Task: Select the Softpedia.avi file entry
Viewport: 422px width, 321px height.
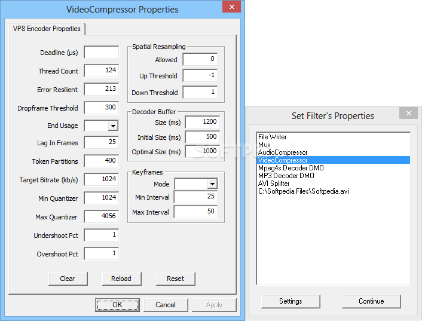Action: click(334, 191)
